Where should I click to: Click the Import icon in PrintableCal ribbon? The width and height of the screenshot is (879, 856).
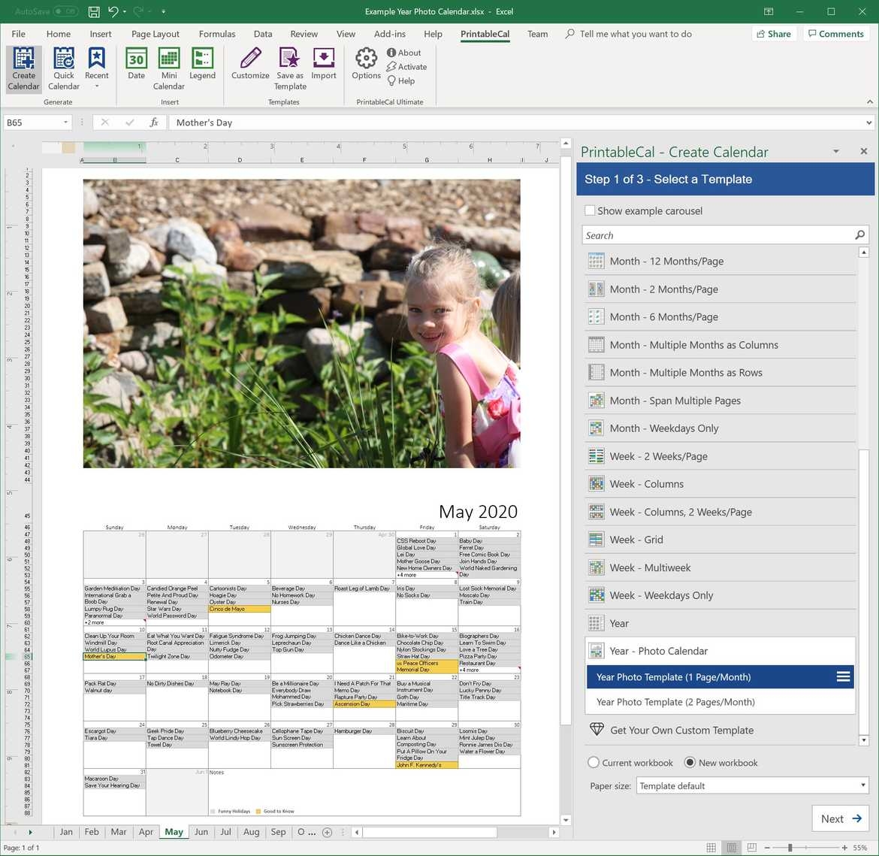(323, 64)
